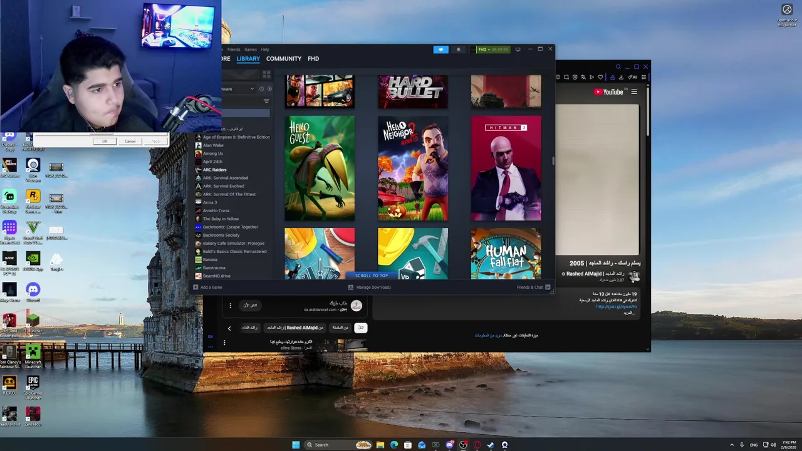Select Backrooms Society in list
This screenshot has width=802, height=451.
click(x=217, y=235)
